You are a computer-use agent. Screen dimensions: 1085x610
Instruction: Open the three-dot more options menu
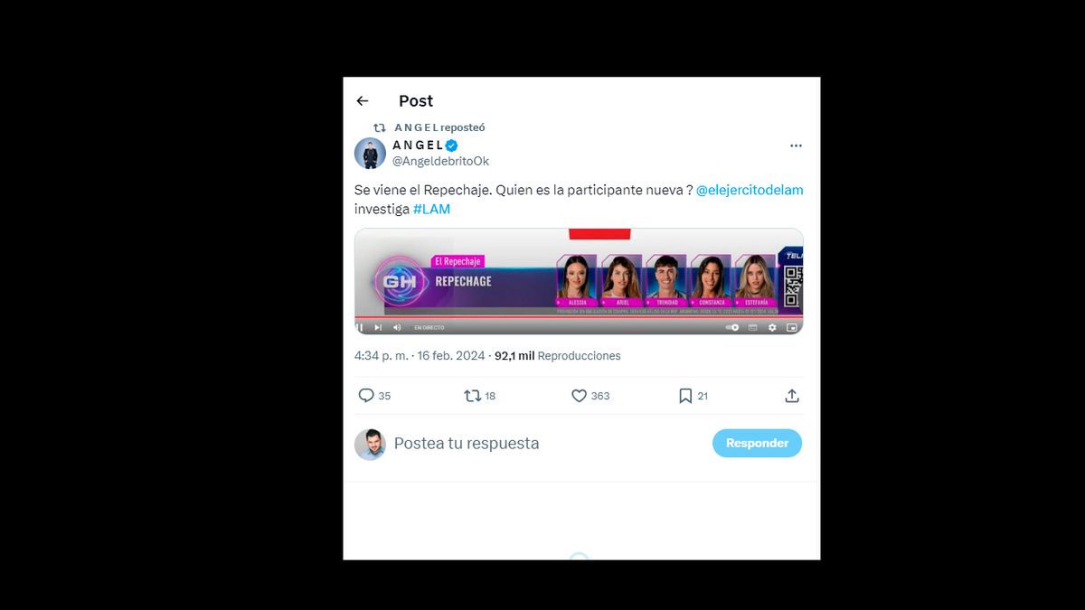(796, 145)
